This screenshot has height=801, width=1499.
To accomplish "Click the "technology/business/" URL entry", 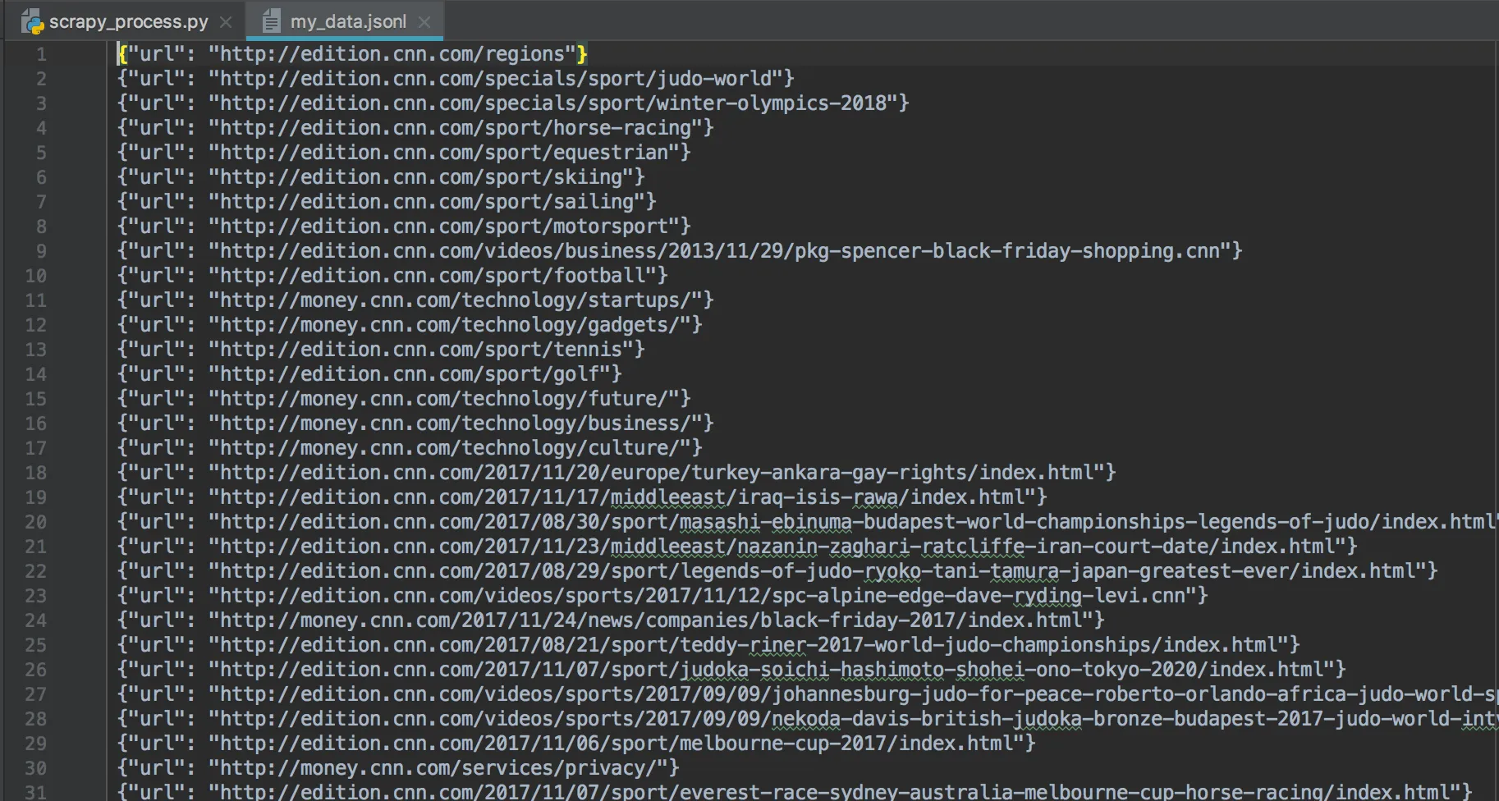I will point(415,423).
